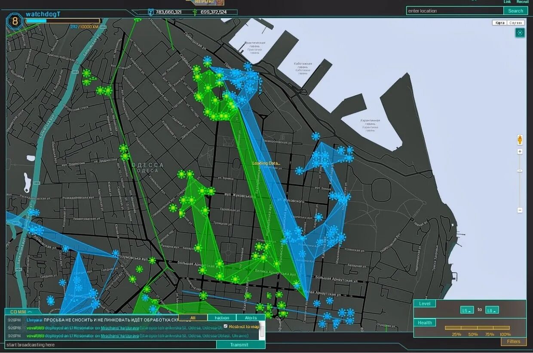Focus the enter location search field
Viewport: 533px width, 353px height.
click(455, 11)
